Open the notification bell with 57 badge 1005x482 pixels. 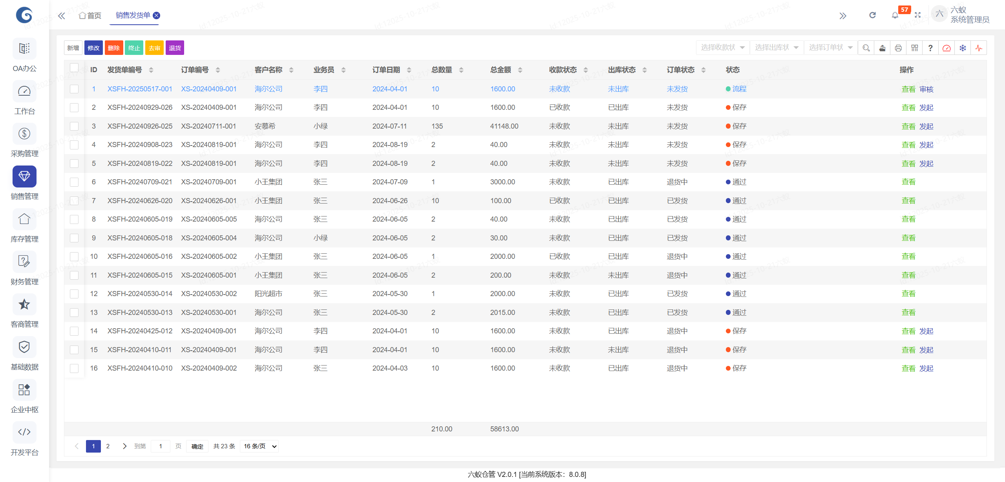pos(895,15)
